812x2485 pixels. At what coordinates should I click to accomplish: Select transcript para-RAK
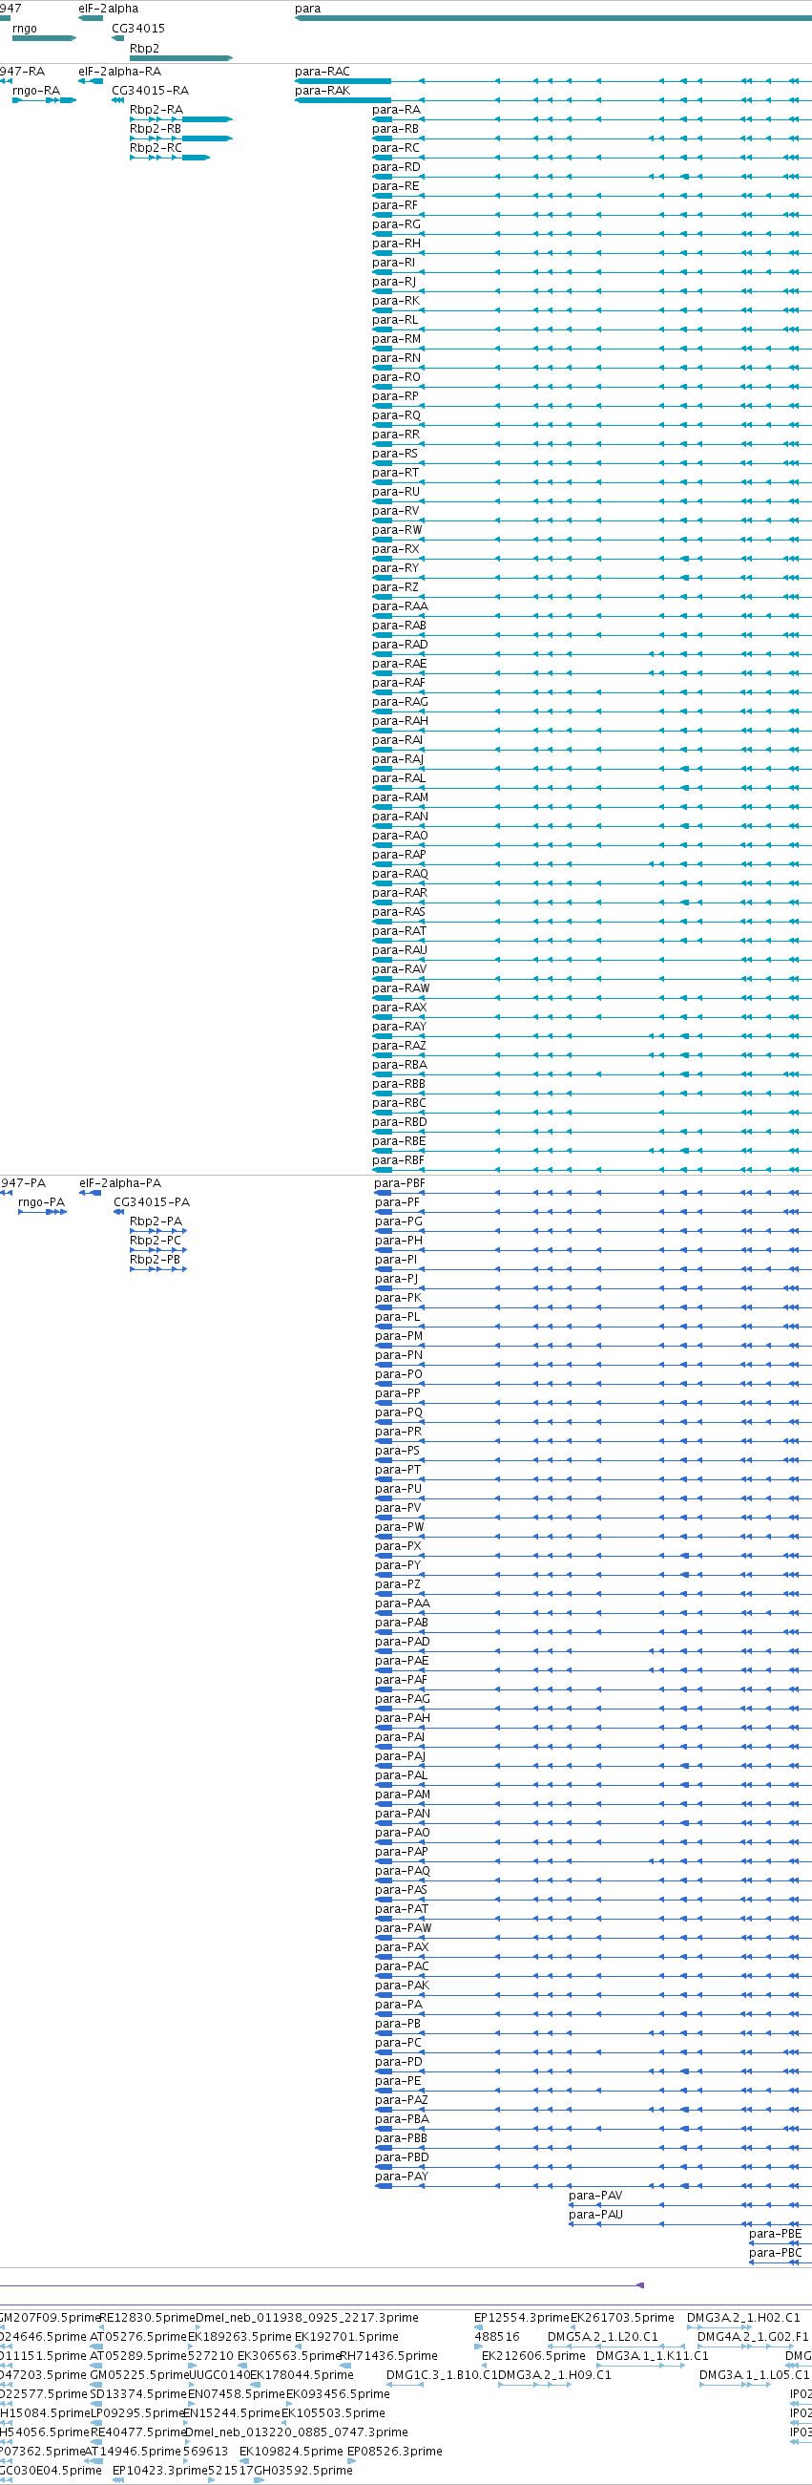(323, 91)
